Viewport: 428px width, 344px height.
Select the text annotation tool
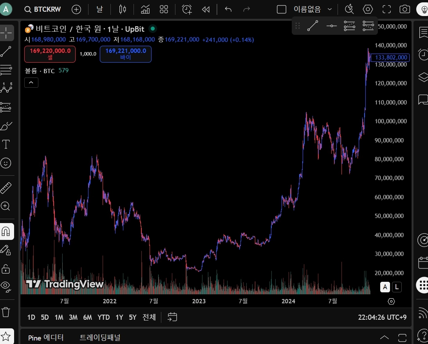pyautogui.click(x=6, y=144)
